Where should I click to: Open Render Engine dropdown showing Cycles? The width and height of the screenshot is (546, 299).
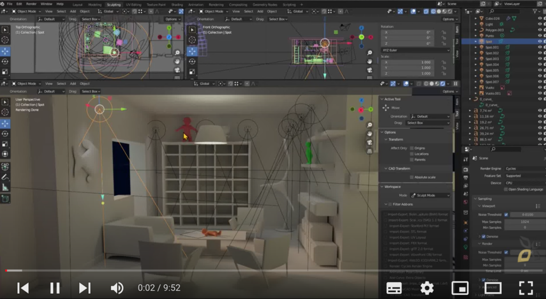(525, 169)
